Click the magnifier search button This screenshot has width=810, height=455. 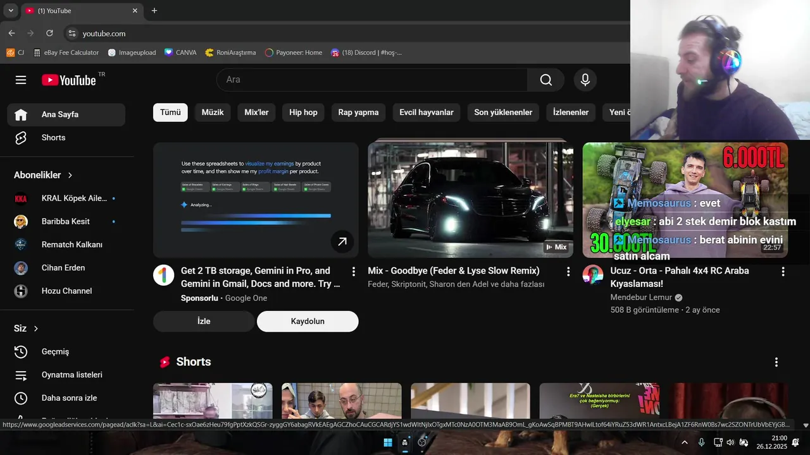545,80
